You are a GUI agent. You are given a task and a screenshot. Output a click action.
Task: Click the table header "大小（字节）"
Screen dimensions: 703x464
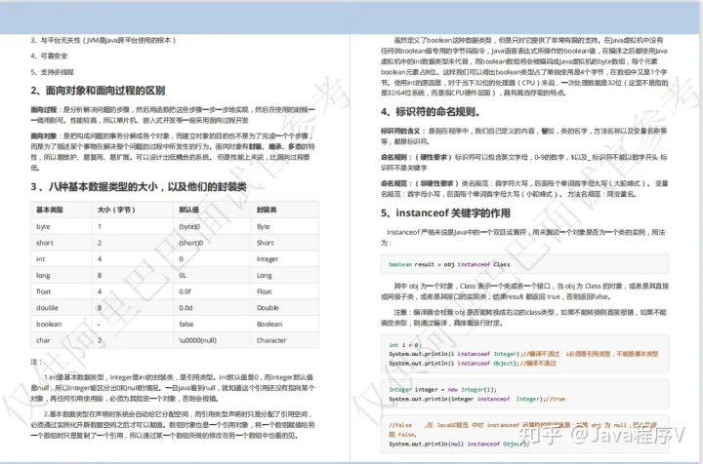click(116, 210)
